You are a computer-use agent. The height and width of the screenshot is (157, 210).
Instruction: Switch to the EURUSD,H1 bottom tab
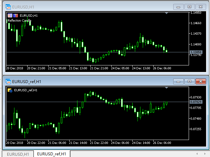click(x=18, y=154)
